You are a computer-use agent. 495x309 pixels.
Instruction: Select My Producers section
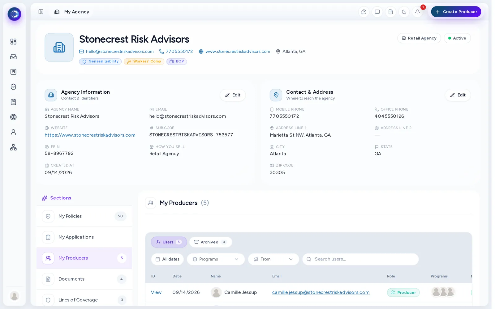tap(84, 258)
